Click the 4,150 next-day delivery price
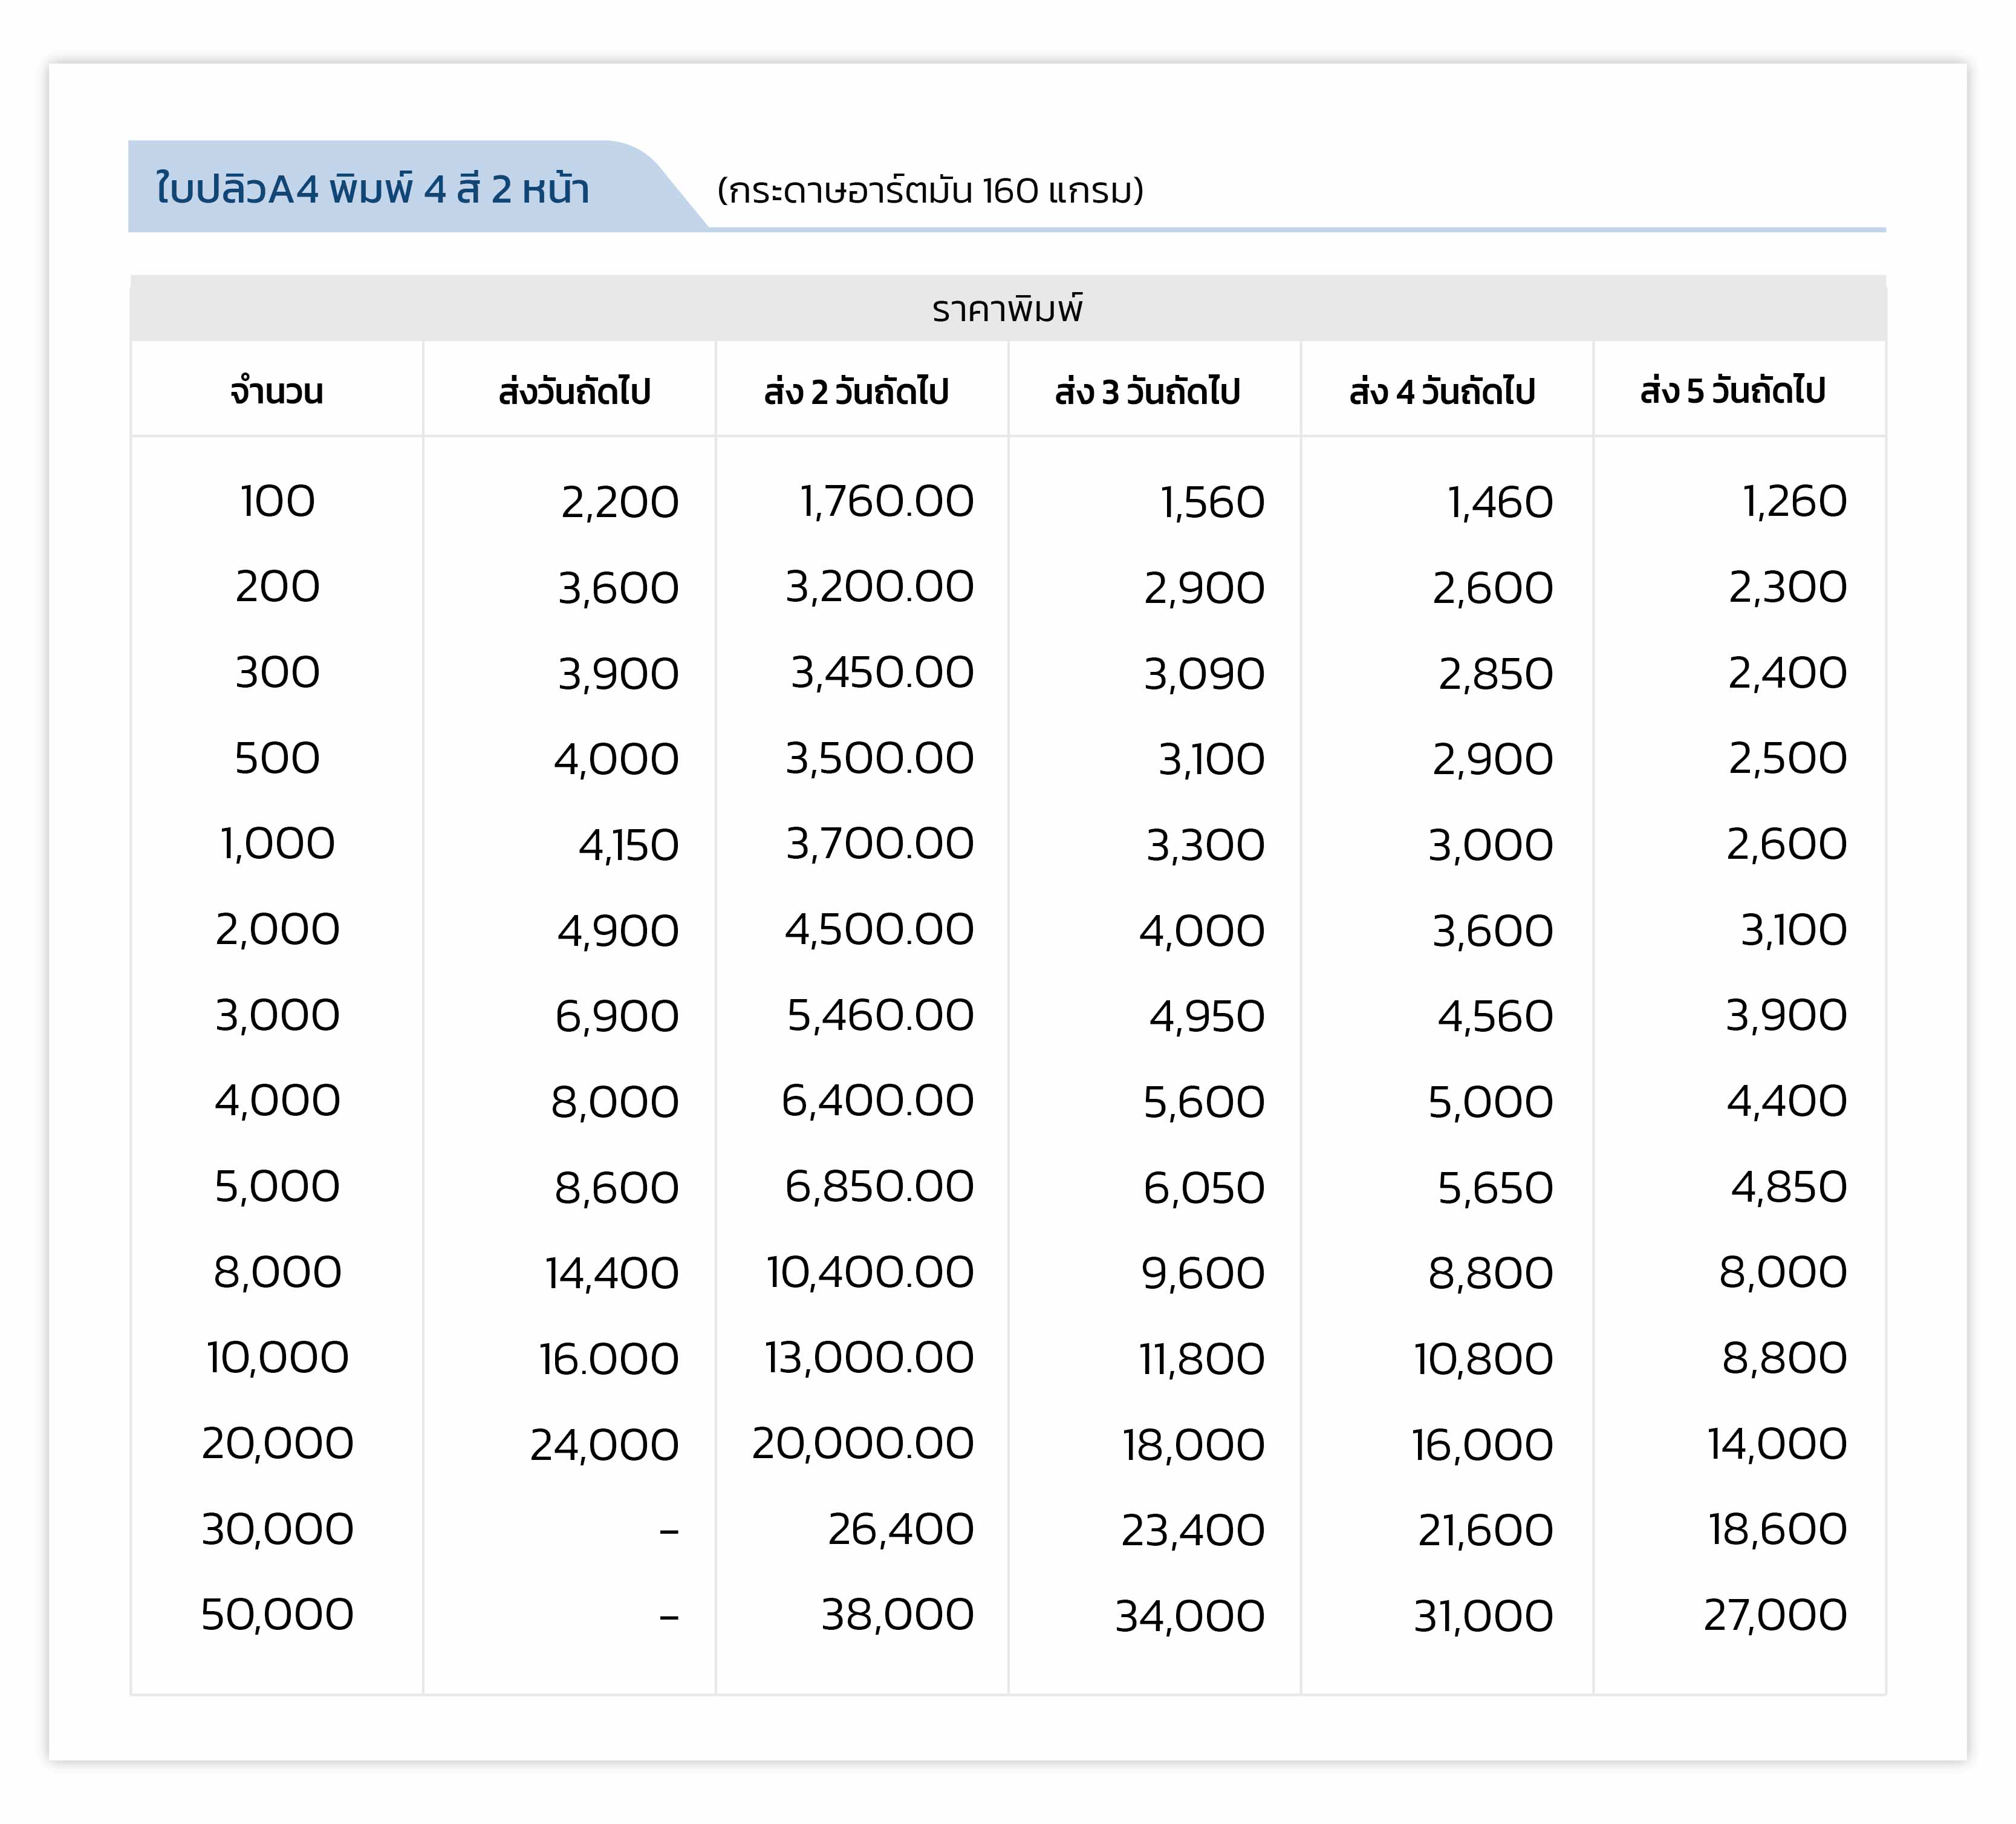 point(628,845)
